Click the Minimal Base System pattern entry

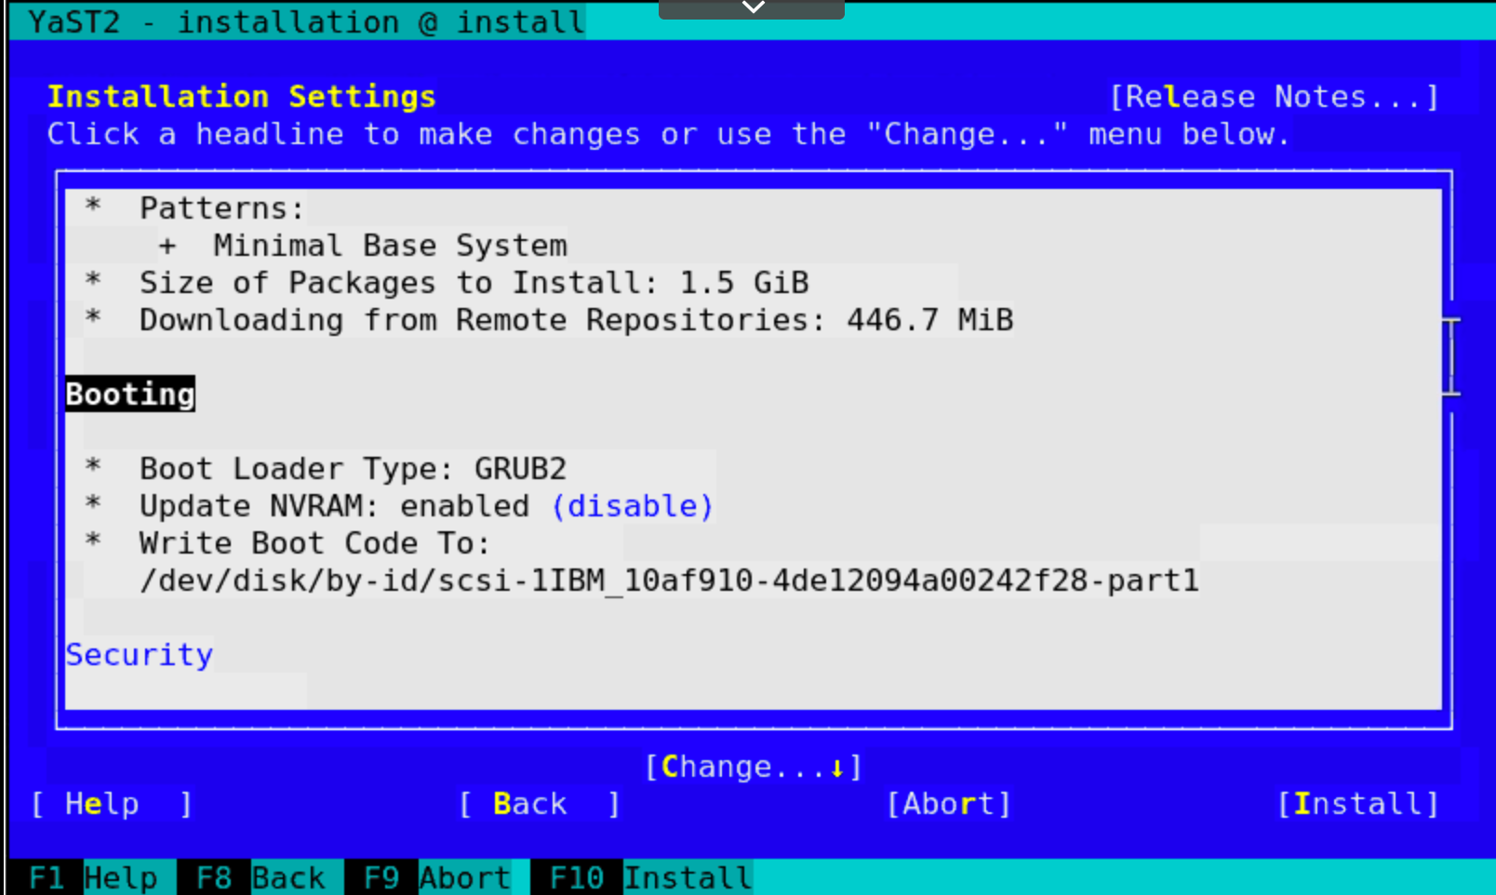(x=390, y=245)
